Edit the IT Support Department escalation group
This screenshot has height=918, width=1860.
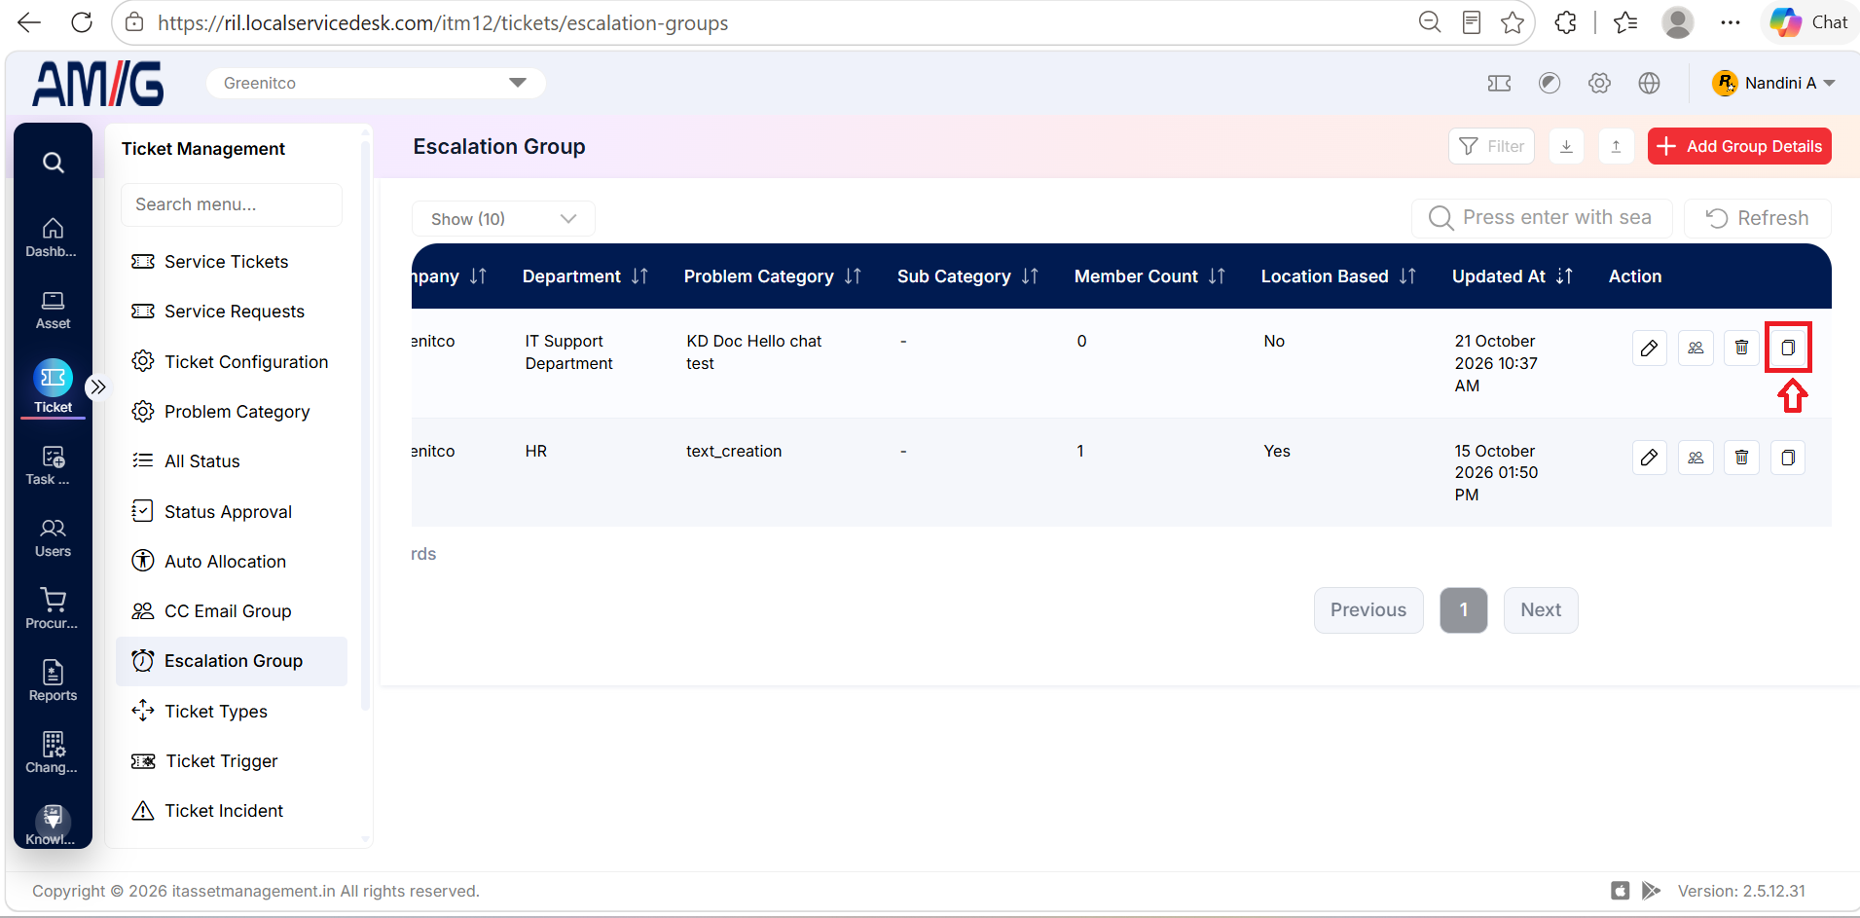(1649, 348)
